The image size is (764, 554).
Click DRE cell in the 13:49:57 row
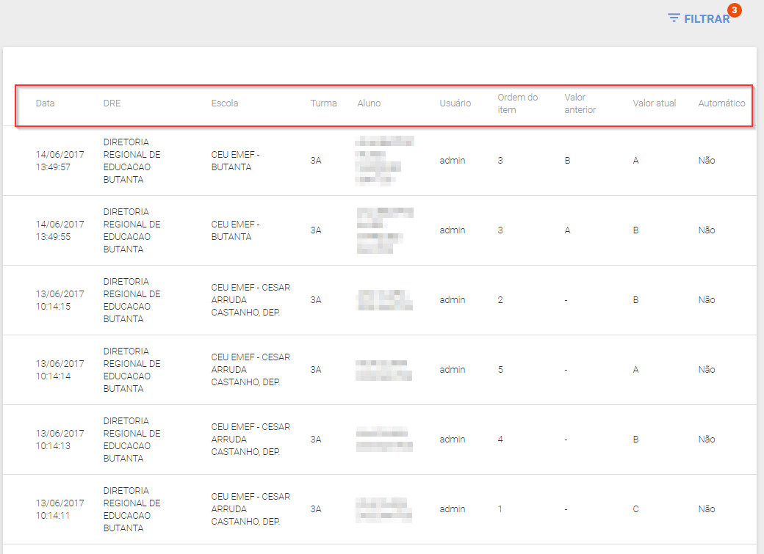click(x=131, y=161)
